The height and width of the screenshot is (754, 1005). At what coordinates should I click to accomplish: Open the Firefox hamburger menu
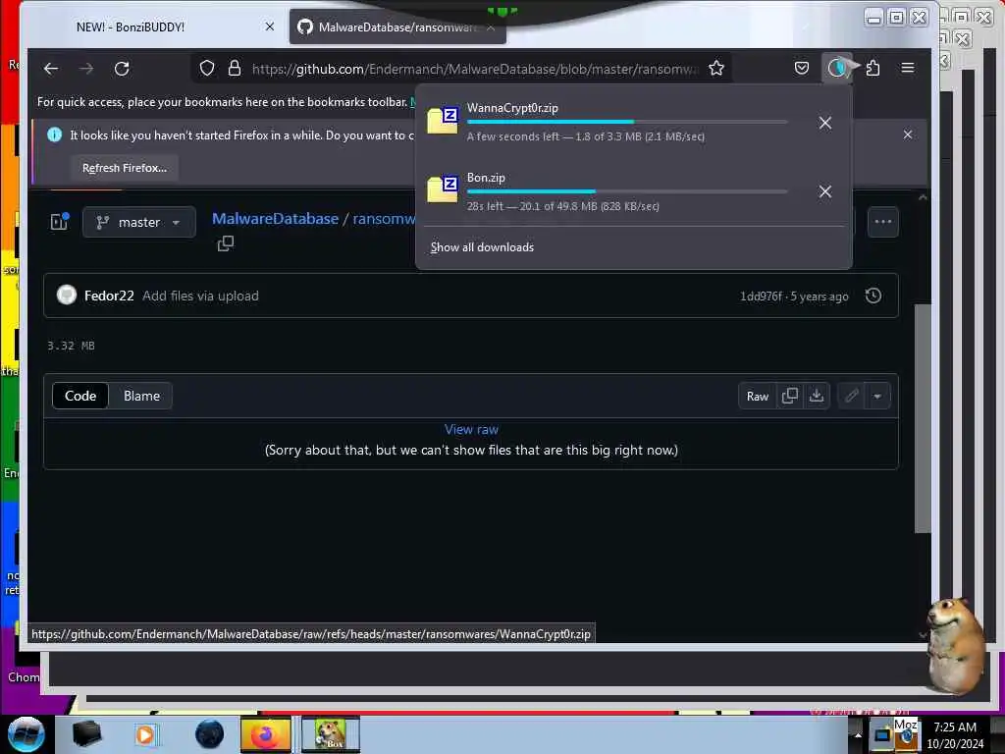(908, 68)
